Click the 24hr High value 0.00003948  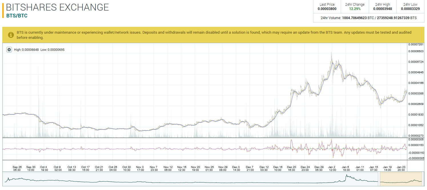point(382,9)
